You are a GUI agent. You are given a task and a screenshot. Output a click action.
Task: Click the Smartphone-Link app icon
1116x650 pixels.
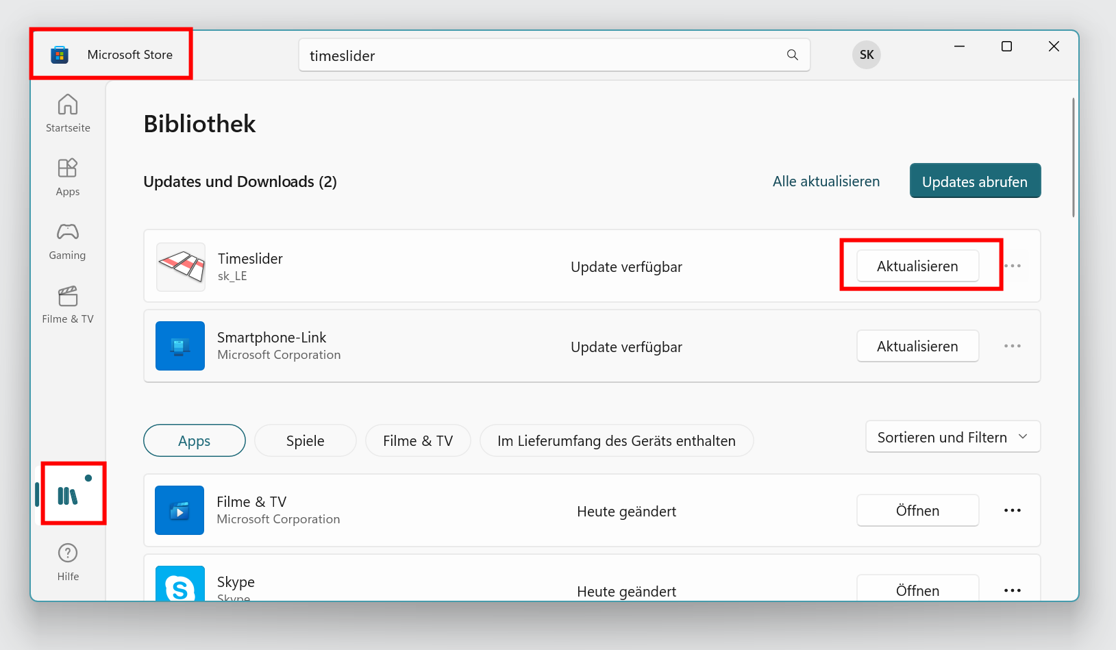click(180, 346)
